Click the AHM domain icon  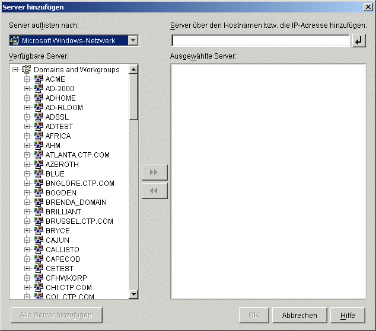click(x=39, y=145)
